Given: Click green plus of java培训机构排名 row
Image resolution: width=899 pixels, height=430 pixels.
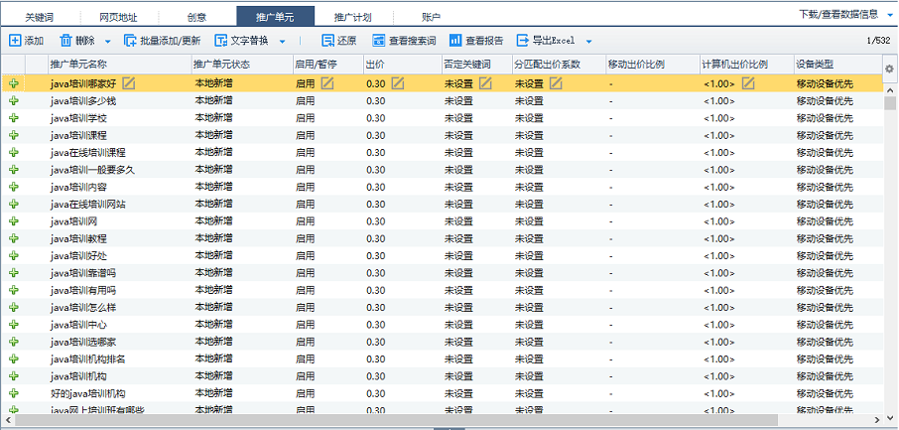Looking at the screenshot, I should pos(14,359).
